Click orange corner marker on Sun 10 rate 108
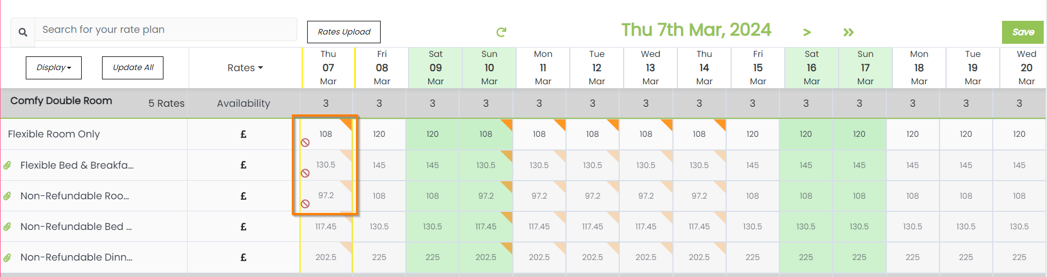This screenshot has width=1047, height=277. [x=507, y=124]
